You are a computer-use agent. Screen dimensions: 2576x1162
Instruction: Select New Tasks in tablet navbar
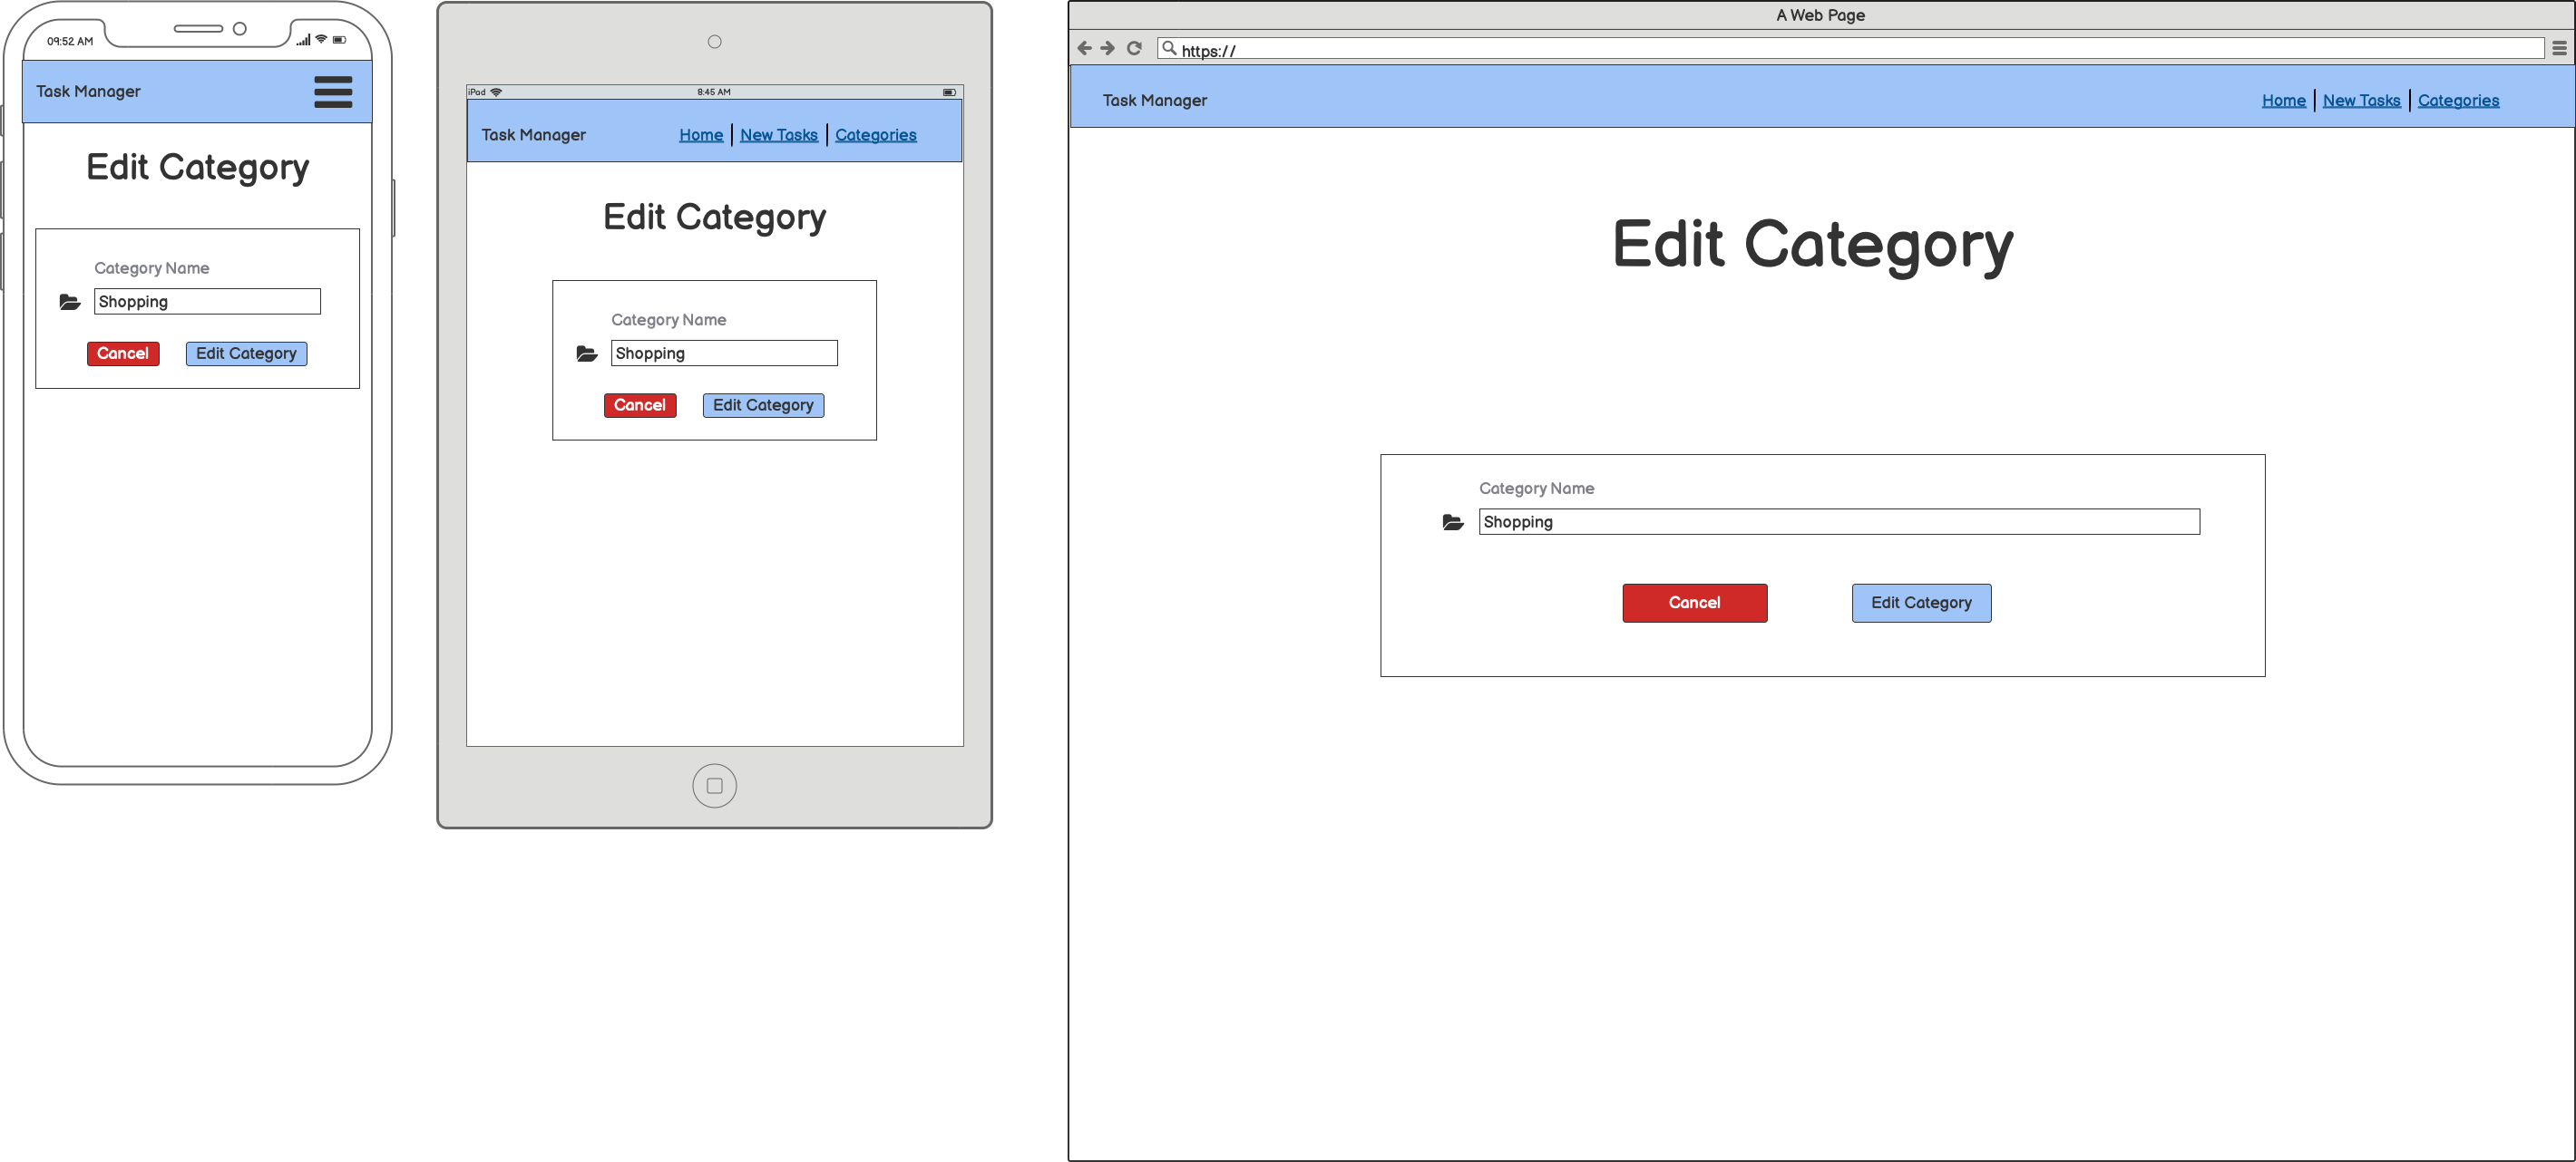[778, 135]
